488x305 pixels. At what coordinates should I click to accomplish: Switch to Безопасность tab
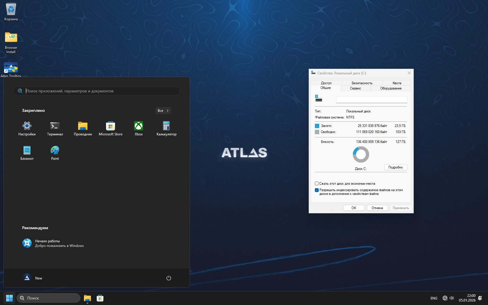tap(362, 83)
